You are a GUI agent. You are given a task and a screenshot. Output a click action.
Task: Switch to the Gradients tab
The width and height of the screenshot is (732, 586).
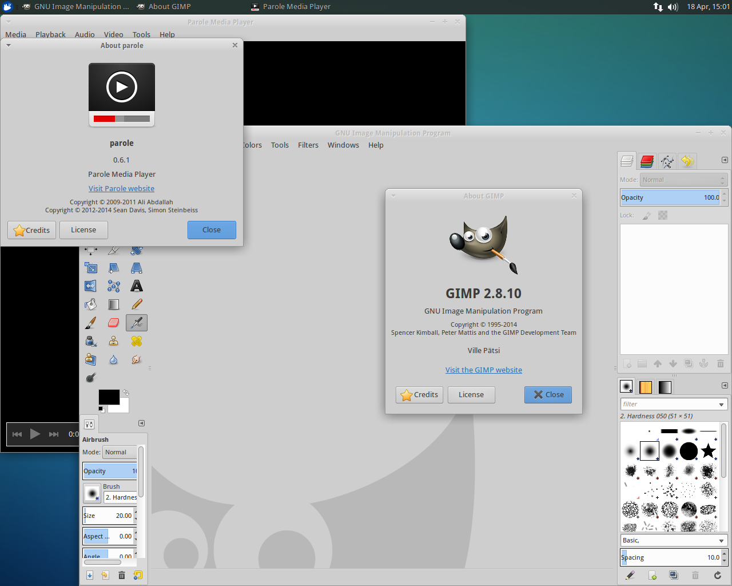665,387
